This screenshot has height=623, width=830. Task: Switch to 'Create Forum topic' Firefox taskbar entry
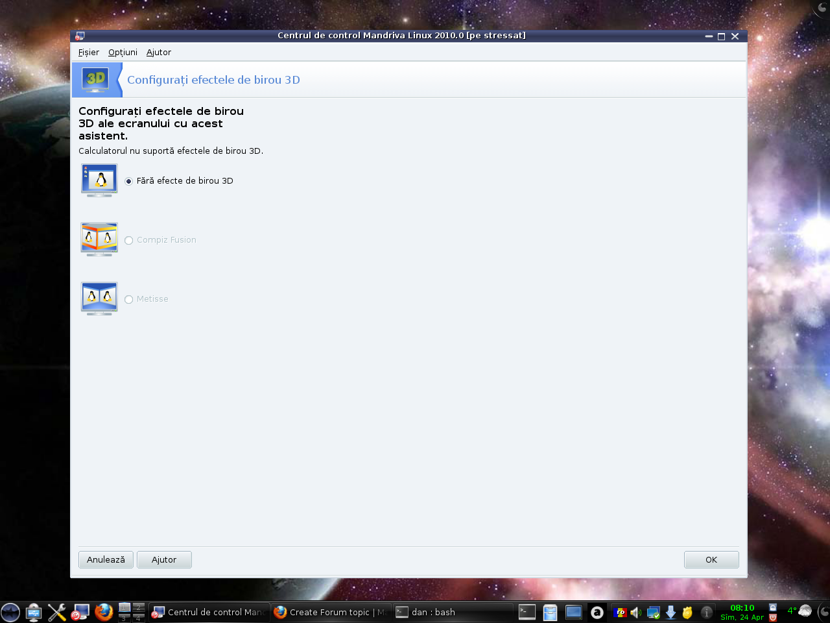point(330,612)
